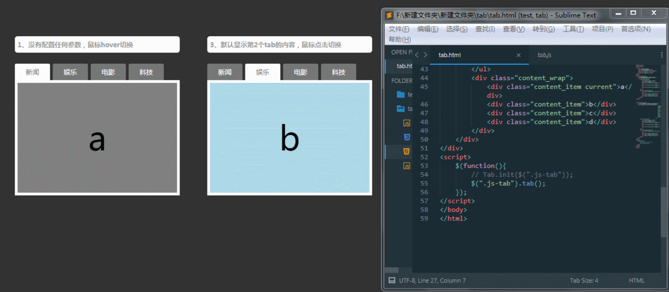Select 新闻 tab in the hover-switch widget
This screenshot has width=669, height=292.
pos(32,72)
